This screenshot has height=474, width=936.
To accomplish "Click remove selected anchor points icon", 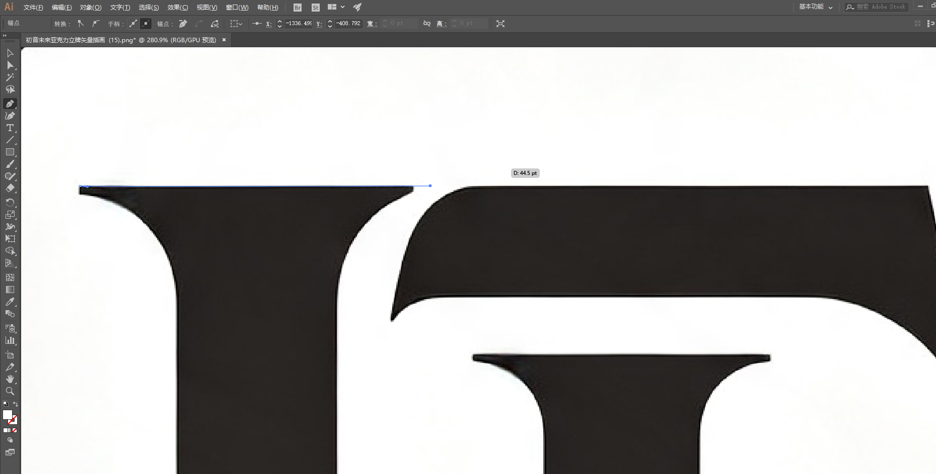I will click(183, 24).
